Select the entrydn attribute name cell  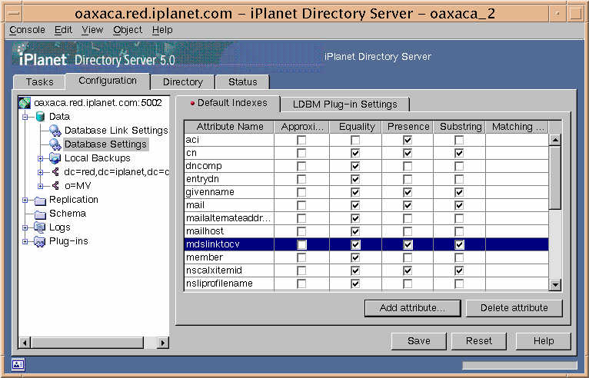click(x=229, y=179)
